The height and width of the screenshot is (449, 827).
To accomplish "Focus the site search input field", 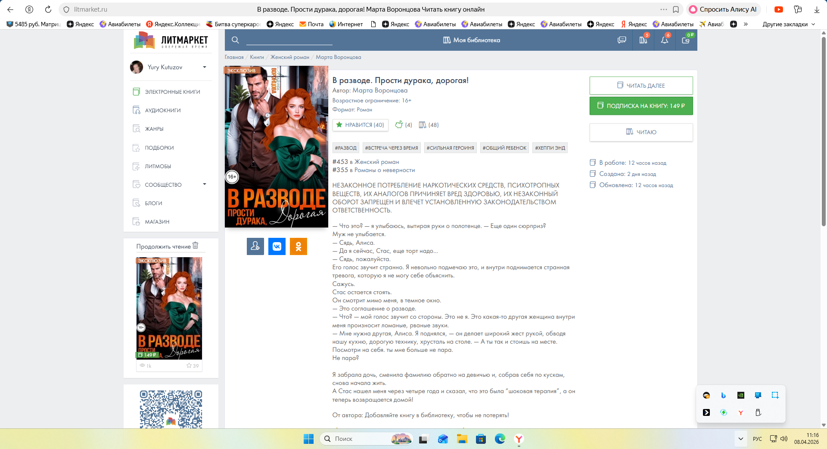I will (x=289, y=40).
